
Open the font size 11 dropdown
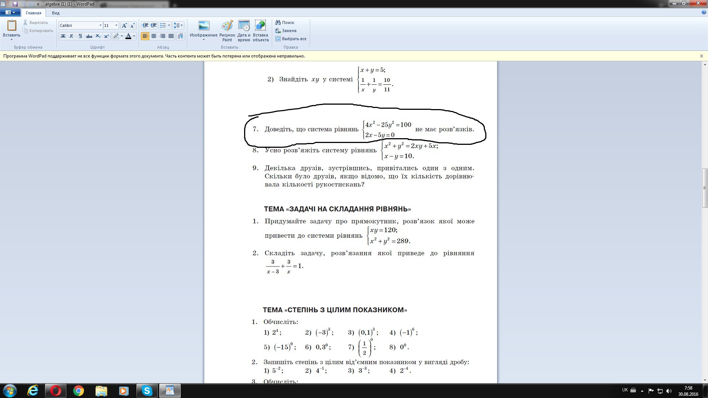tap(116, 25)
